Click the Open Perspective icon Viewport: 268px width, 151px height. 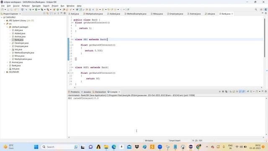pos(261,10)
